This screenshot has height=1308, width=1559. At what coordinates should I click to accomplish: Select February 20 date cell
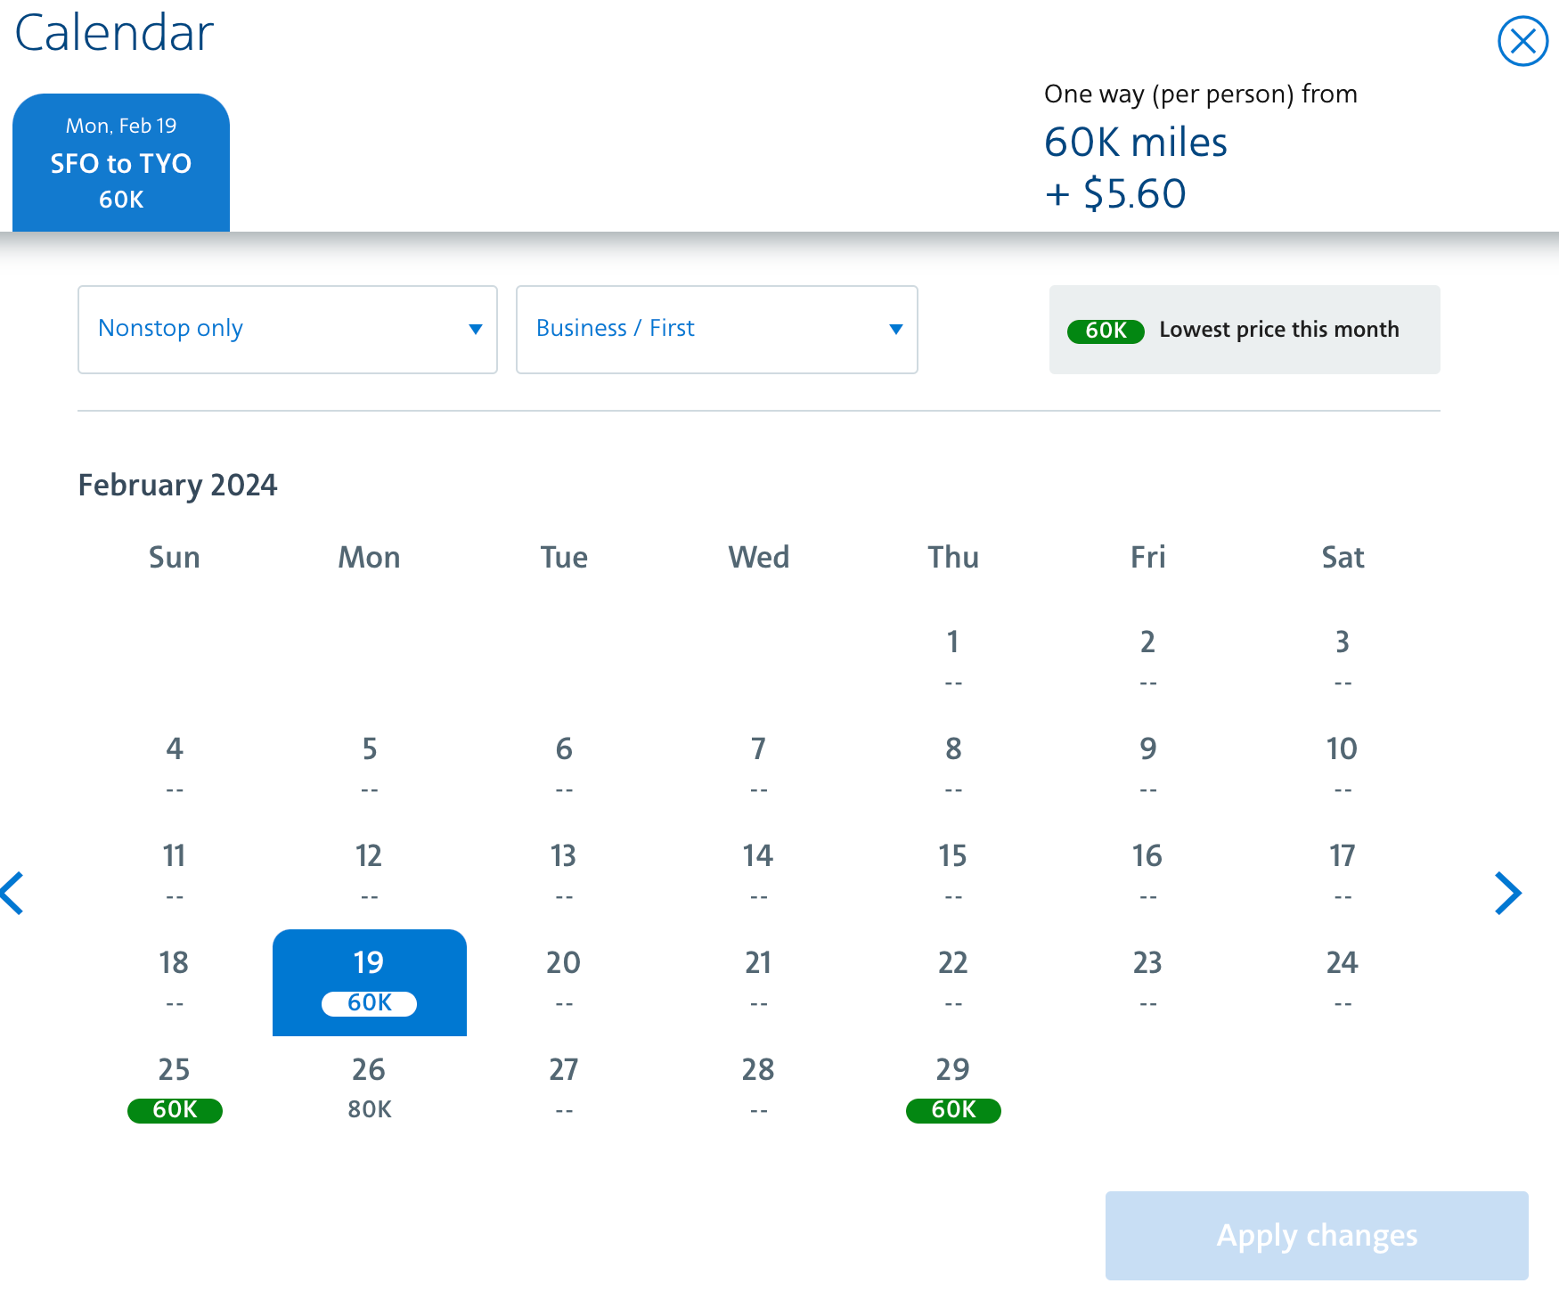[564, 981]
